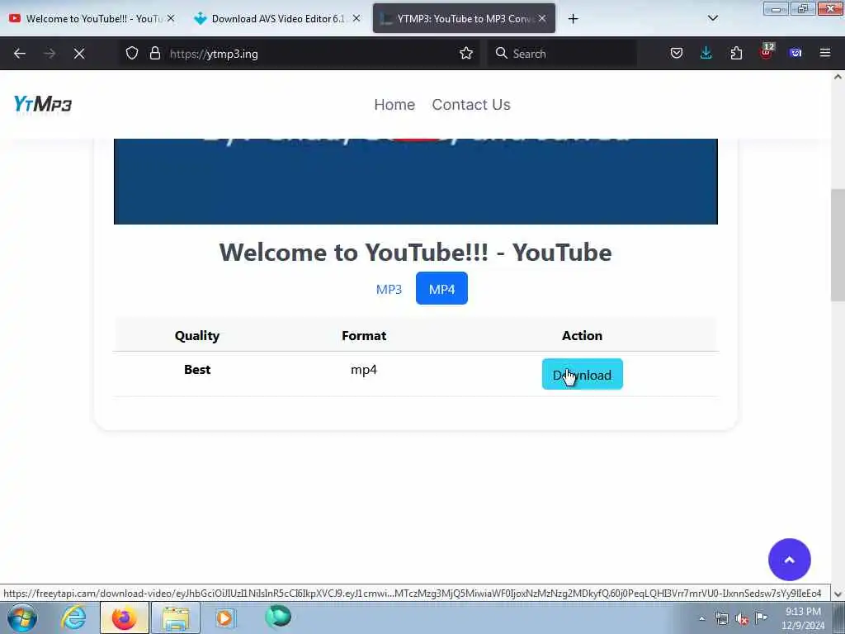Open the Action Center flag icon

pyautogui.click(x=761, y=617)
